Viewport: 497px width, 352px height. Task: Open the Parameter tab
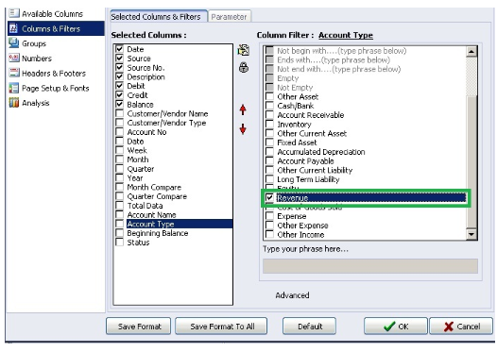coord(229,17)
